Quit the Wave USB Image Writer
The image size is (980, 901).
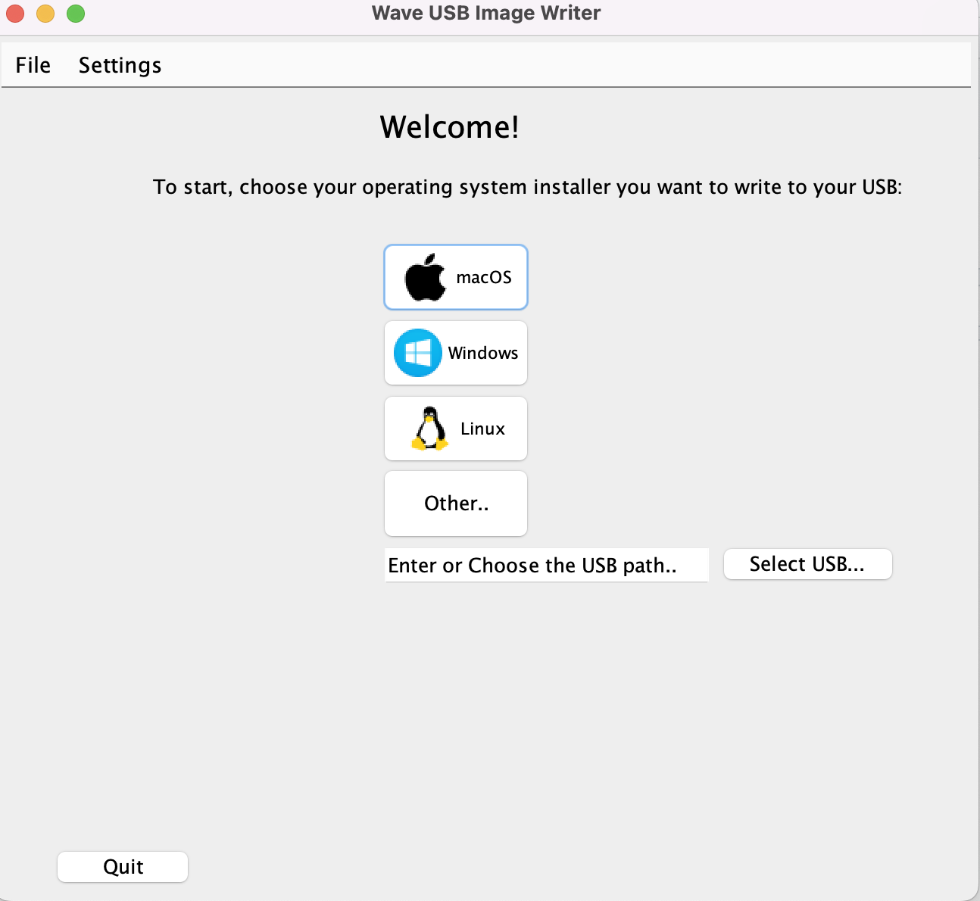click(123, 867)
